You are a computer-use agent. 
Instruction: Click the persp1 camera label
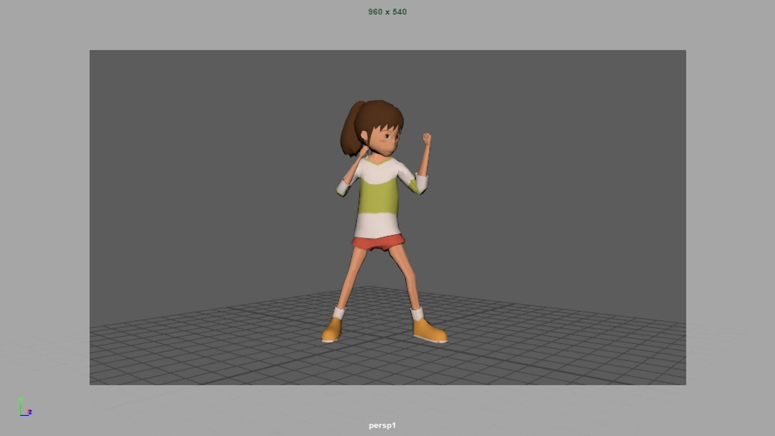tap(382, 425)
